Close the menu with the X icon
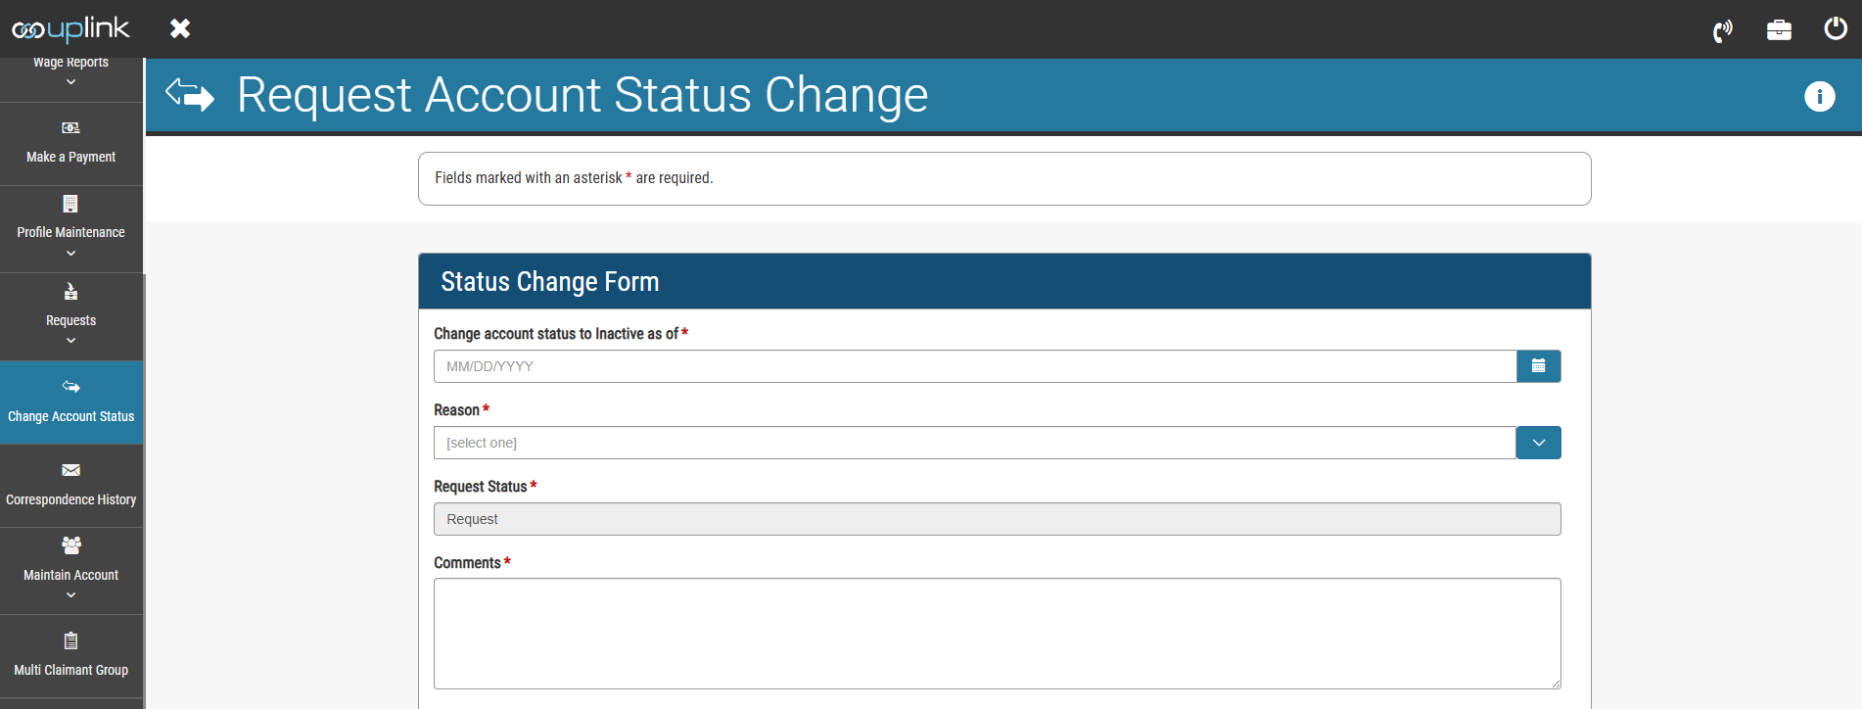1862x709 pixels. coord(180,28)
